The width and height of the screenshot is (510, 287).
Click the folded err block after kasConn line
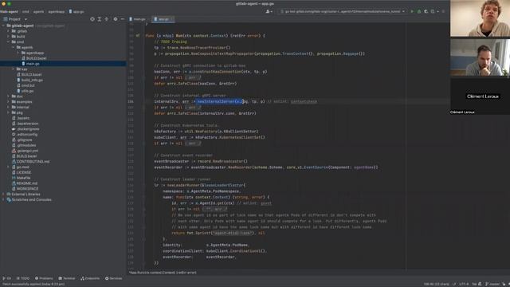pyautogui.click(x=193, y=78)
